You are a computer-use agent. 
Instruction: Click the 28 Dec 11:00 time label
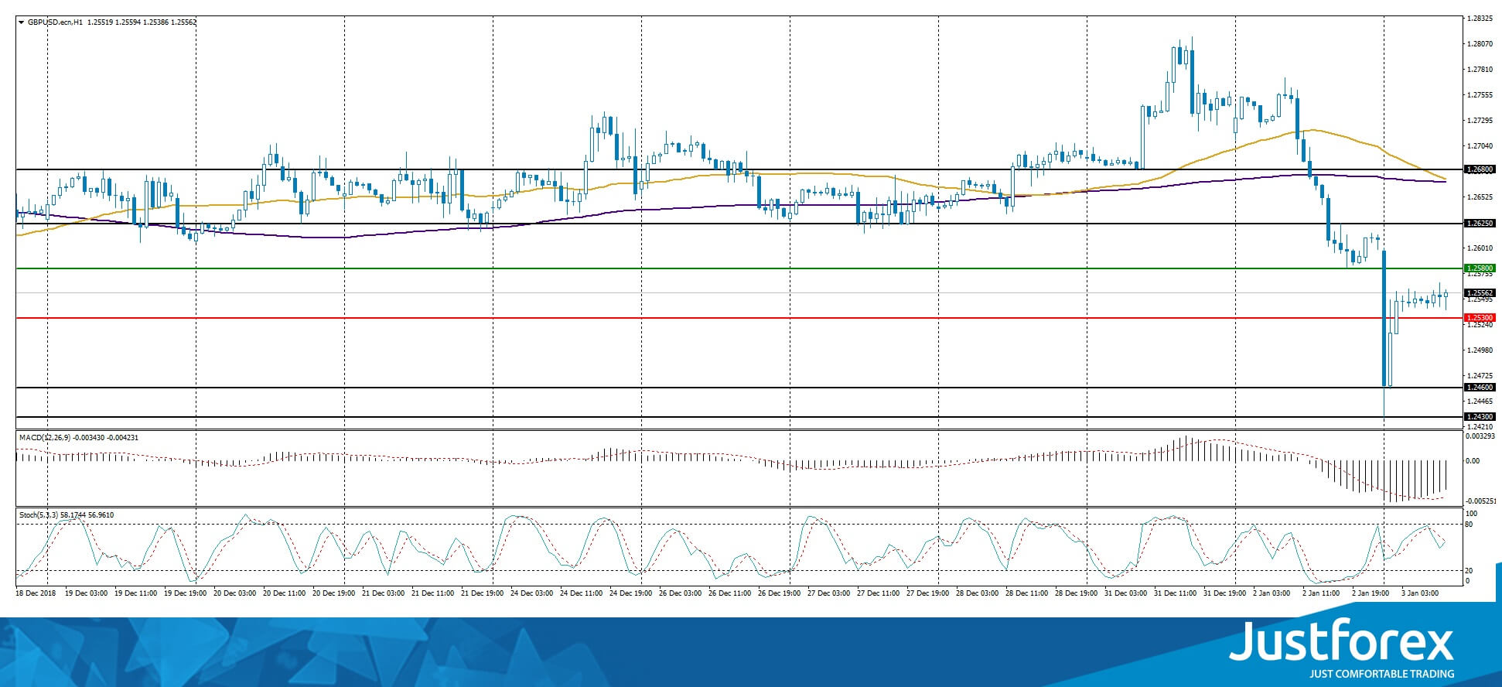pyautogui.click(x=1027, y=593)
